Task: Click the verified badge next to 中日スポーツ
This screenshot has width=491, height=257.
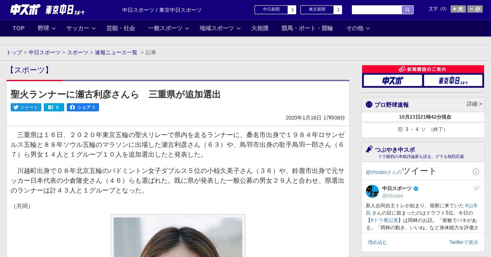Action: pyautogui.click(x=416, y=189)
